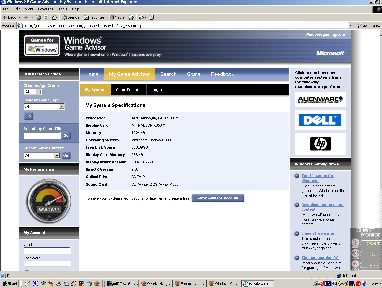
Task: Click Go next to game title field
Action: pyautogui.click(x=66, y=136)
